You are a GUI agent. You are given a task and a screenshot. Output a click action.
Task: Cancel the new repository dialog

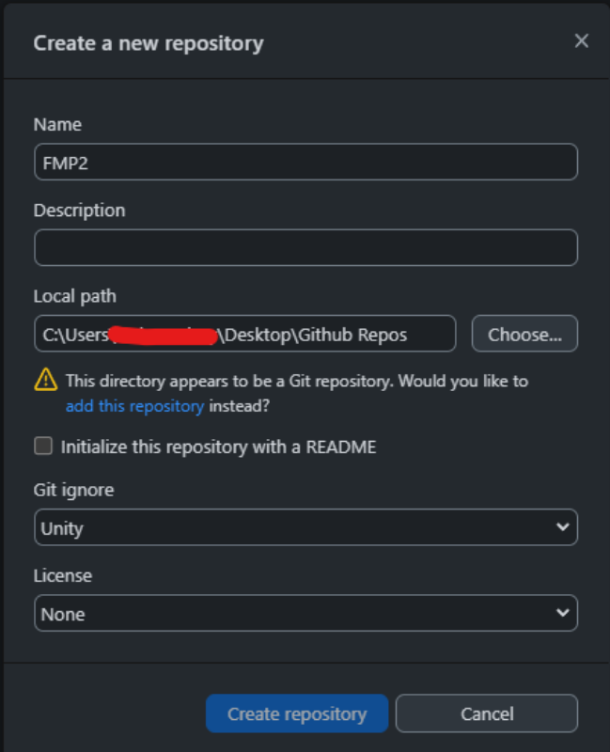(487, 713)
